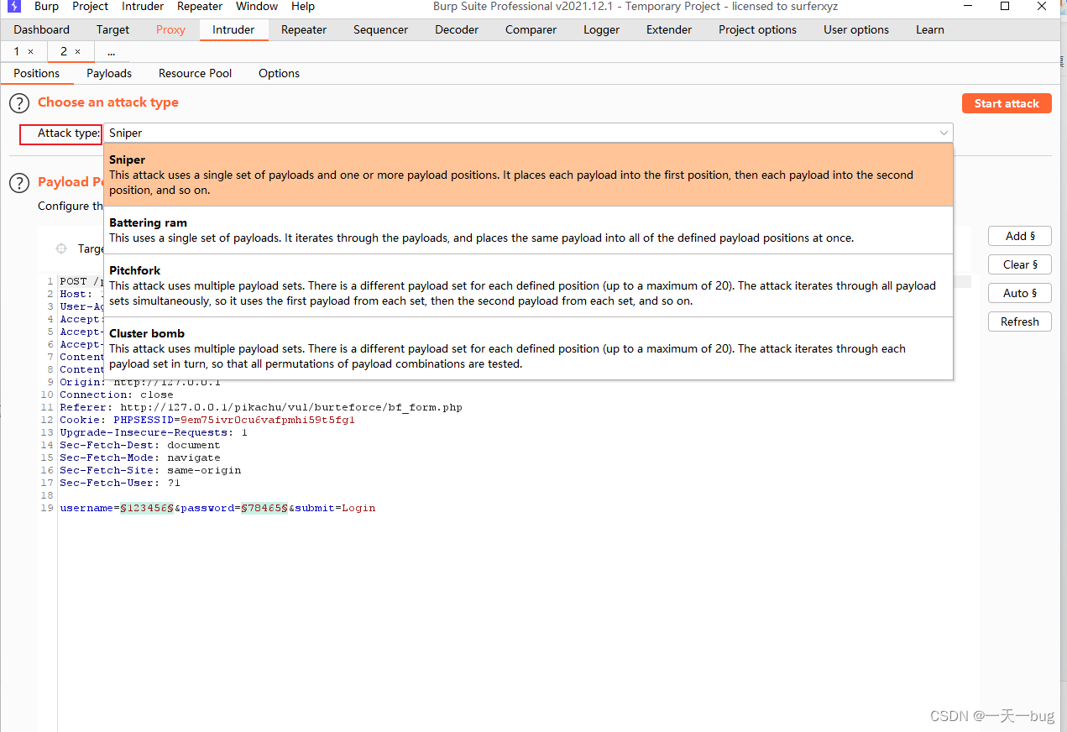Choose Pitchfork attack type option

point(528,285)
